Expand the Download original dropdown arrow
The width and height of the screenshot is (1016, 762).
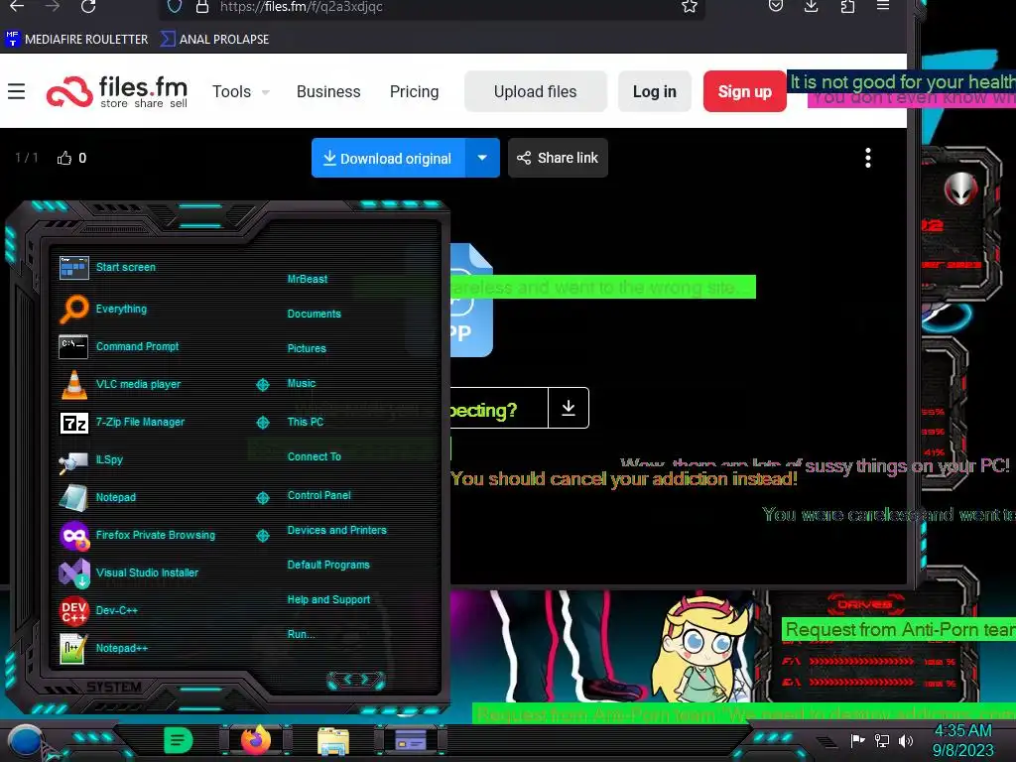(482, 158)
